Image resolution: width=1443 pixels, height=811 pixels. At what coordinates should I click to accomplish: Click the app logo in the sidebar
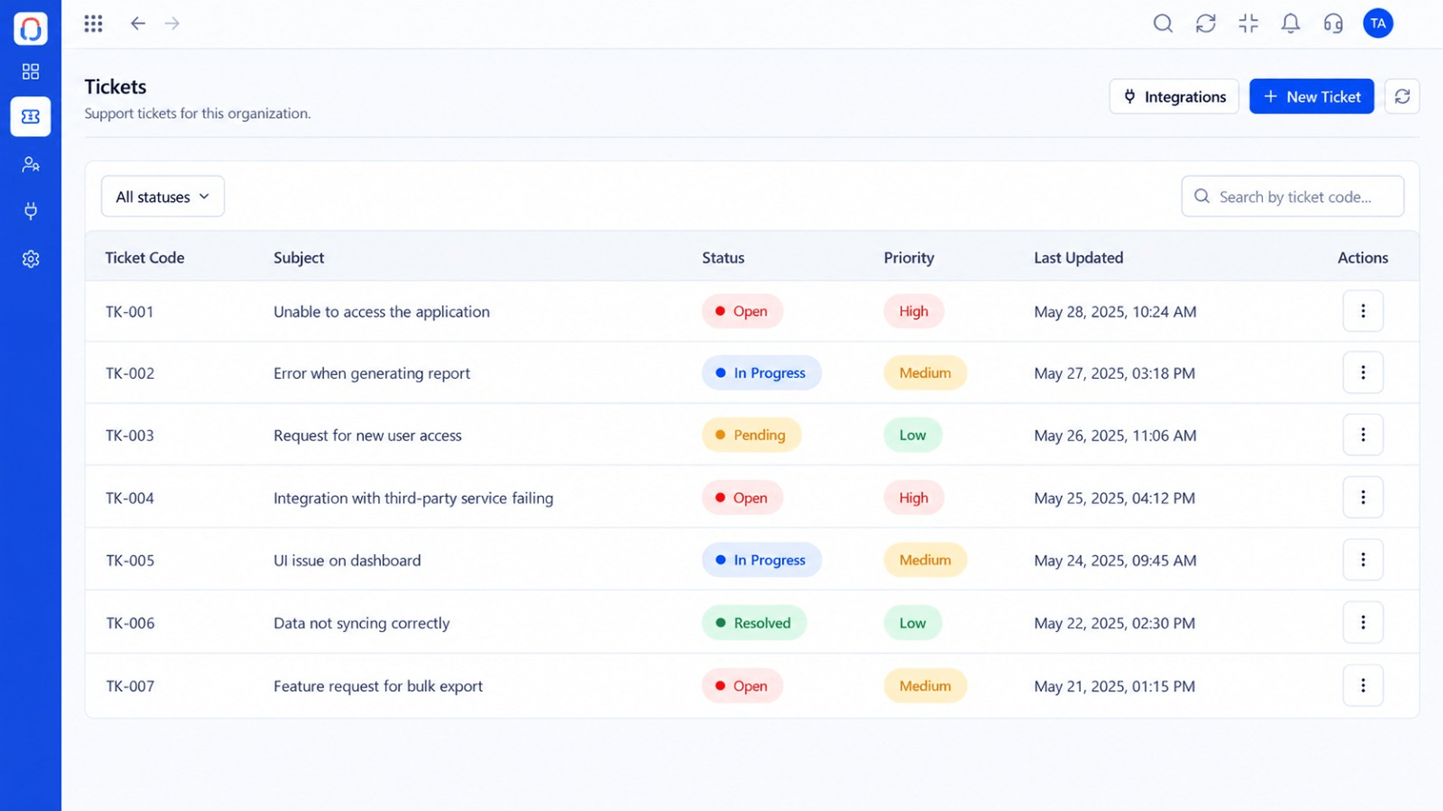(x=30, y=28)
